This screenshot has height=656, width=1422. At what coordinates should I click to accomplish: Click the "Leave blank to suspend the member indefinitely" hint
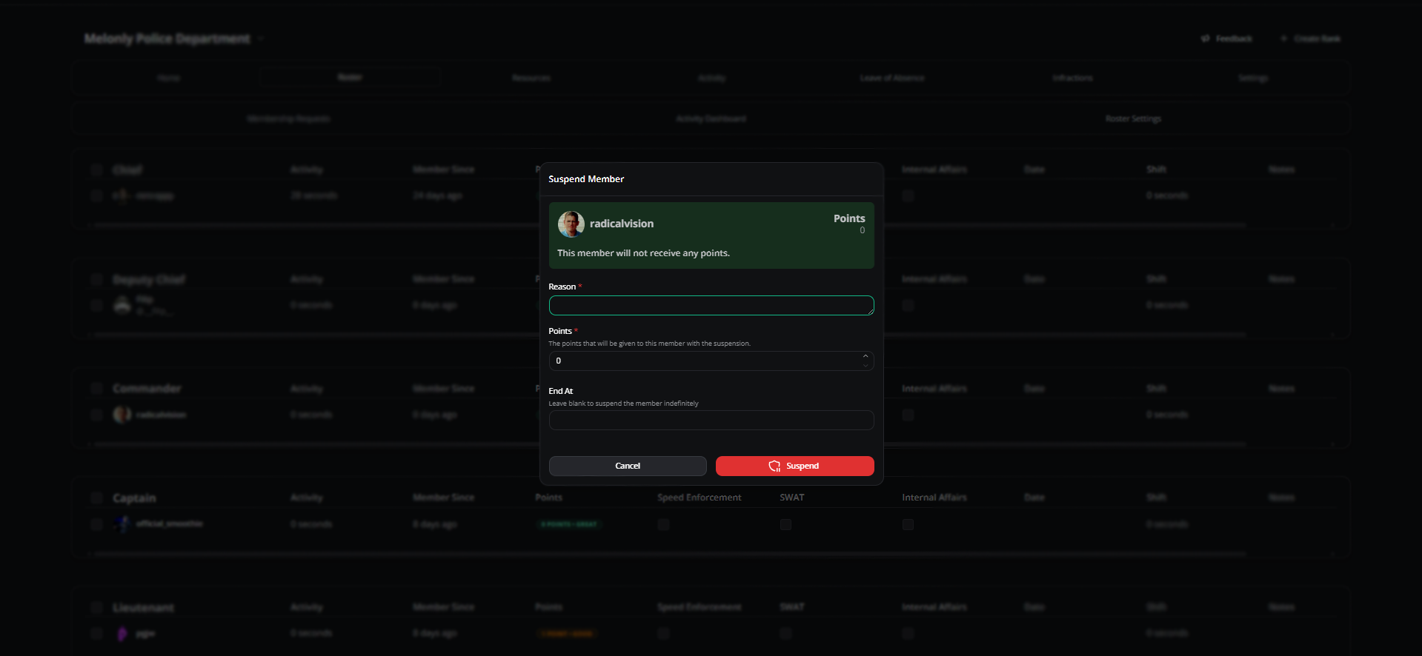coord(623,404)
